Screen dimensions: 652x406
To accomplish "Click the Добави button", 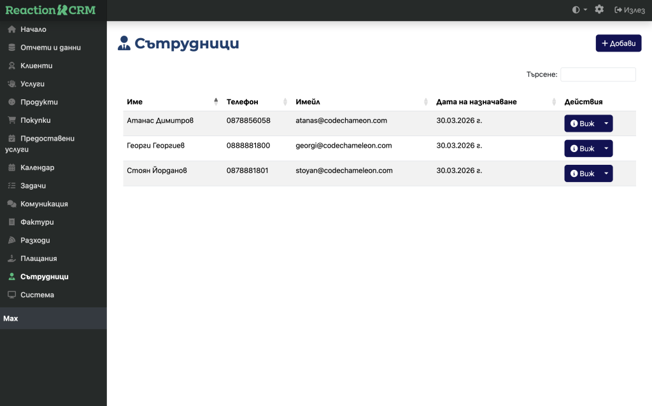I will pos(618,43).
